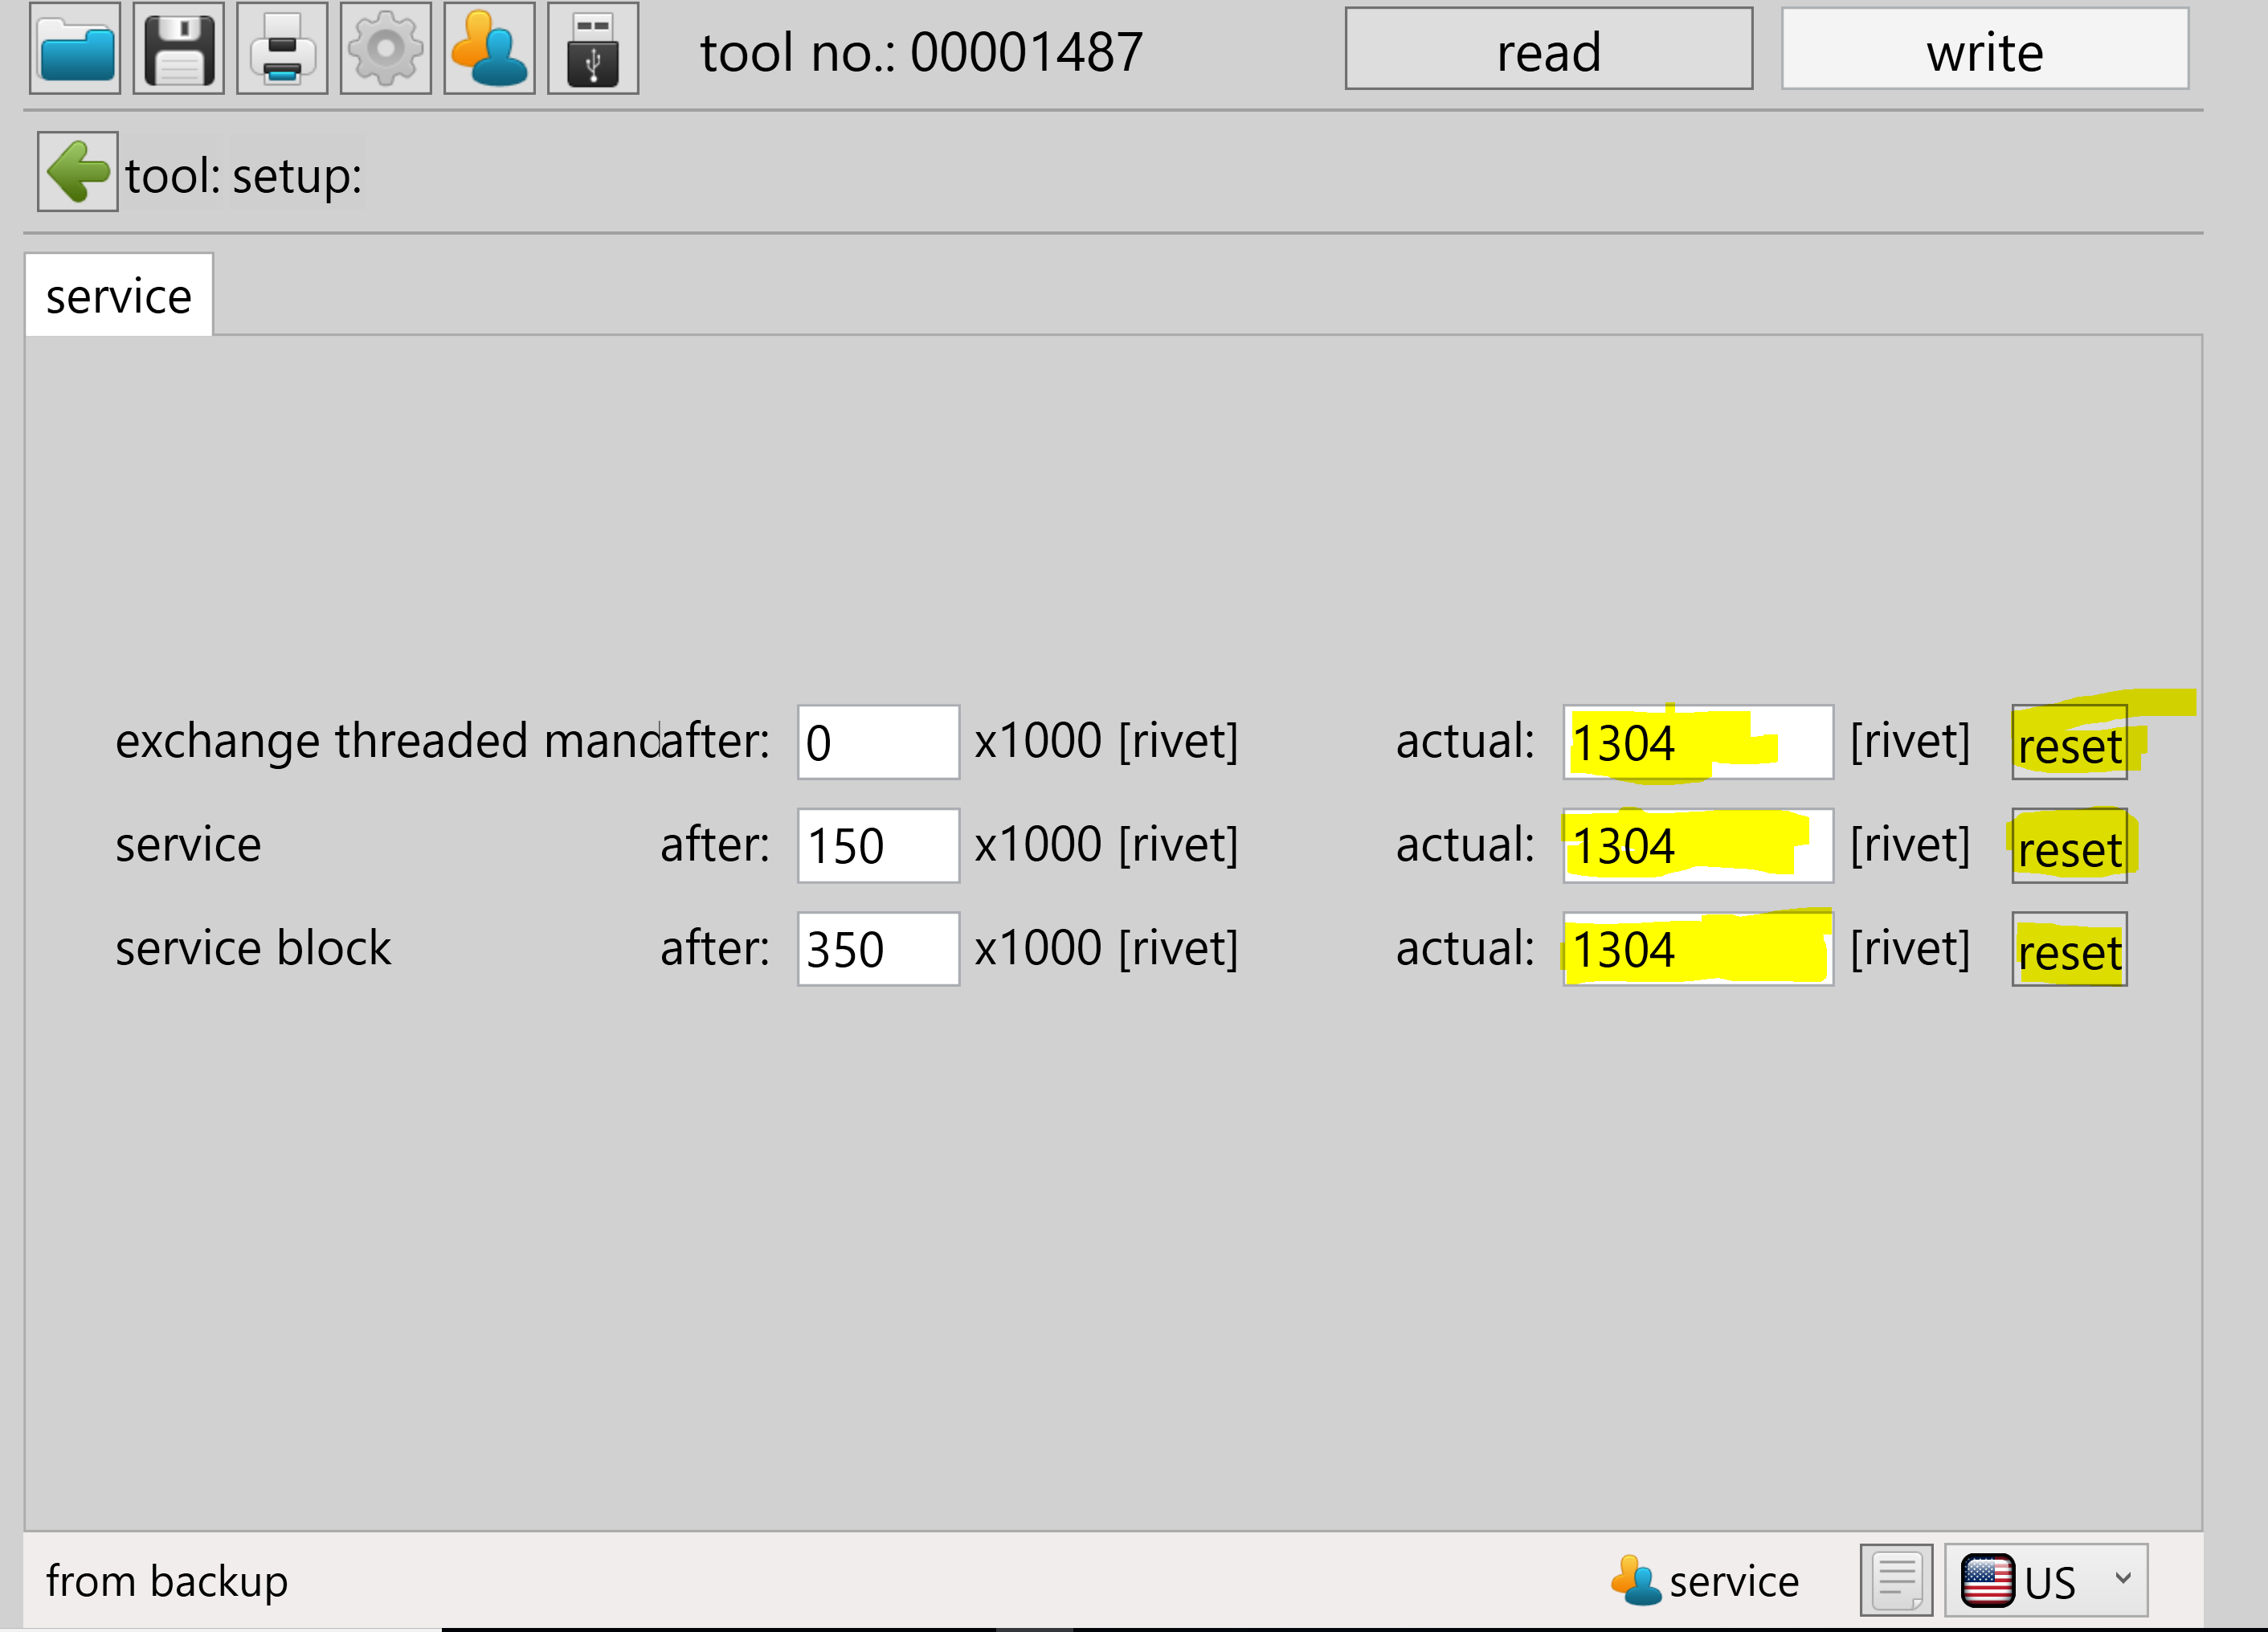Click the threaded mandrel after field showing 0

click(877, 743)
